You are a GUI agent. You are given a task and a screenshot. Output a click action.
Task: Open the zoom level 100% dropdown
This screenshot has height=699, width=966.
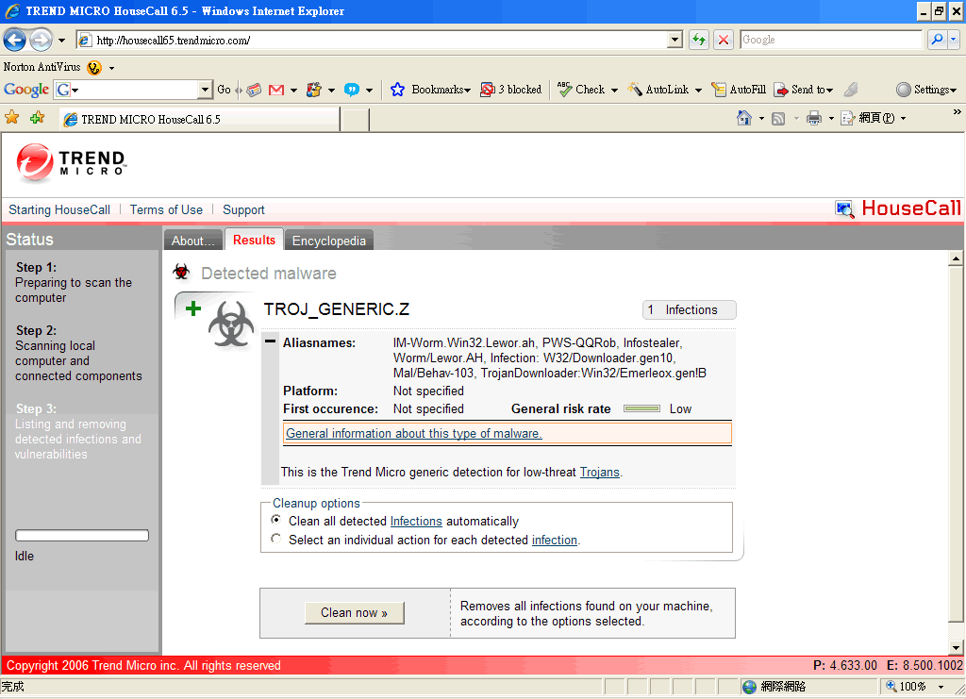point(941,687)
